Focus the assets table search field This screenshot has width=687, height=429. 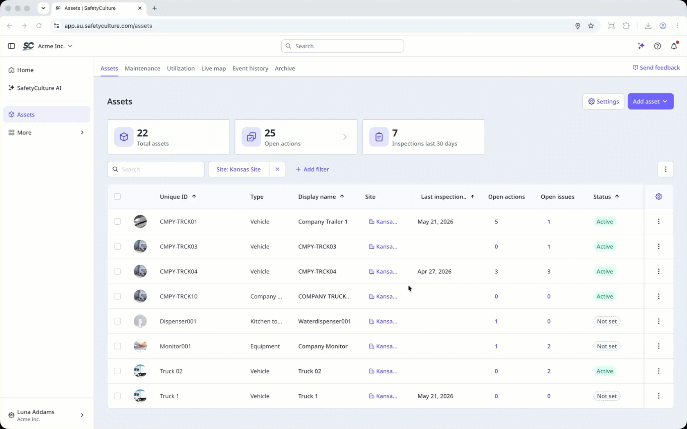click(156, 169)
